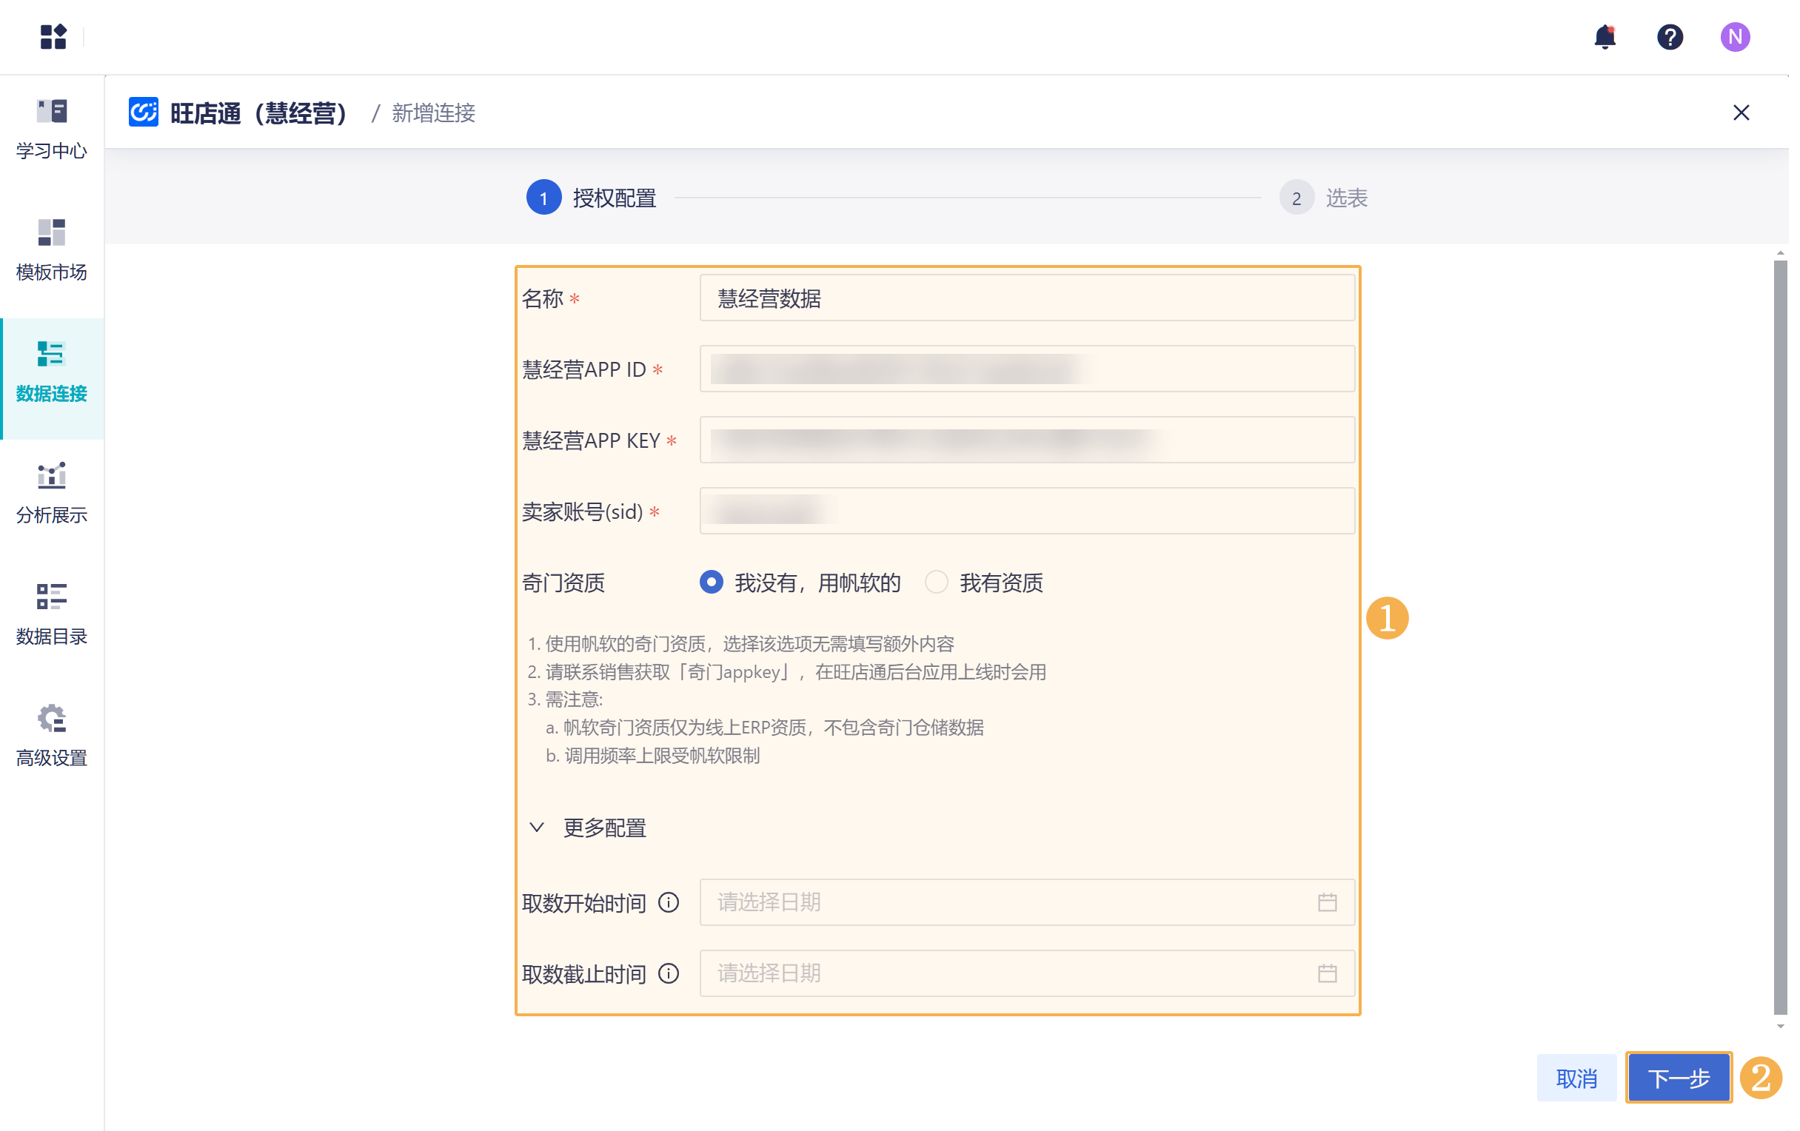Click the 取消 button

[1576, 1077]
